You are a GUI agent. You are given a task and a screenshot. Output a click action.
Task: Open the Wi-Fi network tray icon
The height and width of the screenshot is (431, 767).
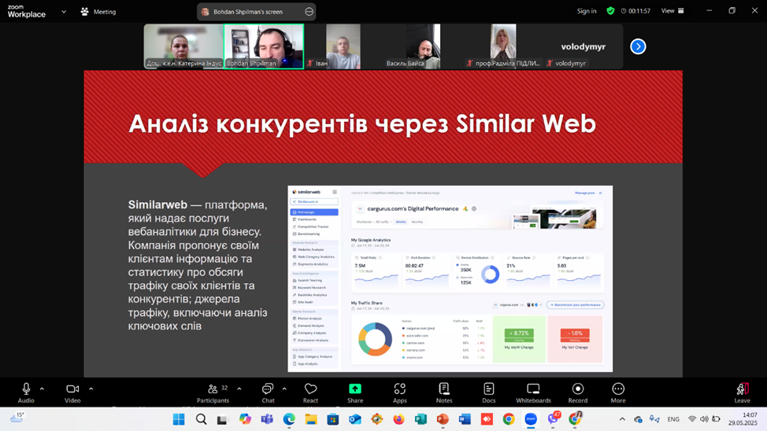[x=691, y=419]
